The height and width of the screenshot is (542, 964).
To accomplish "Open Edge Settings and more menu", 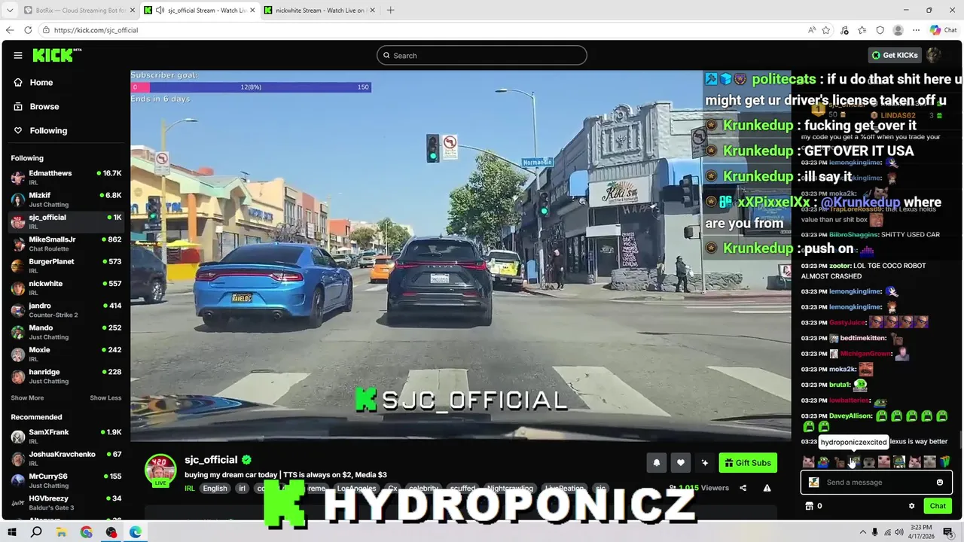I will [x=916, y=30].
